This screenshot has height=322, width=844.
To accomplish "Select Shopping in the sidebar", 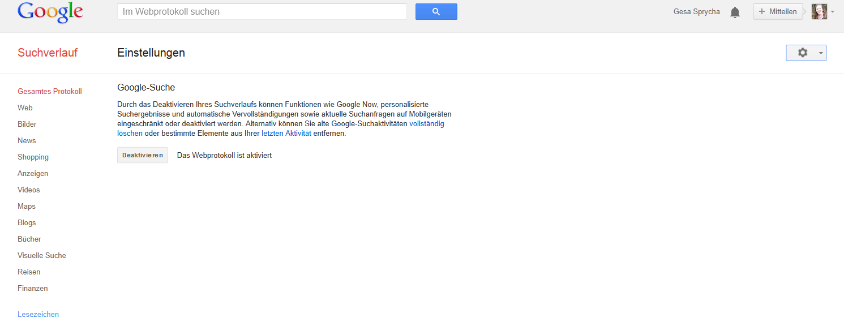I will (x=33, y=157).
